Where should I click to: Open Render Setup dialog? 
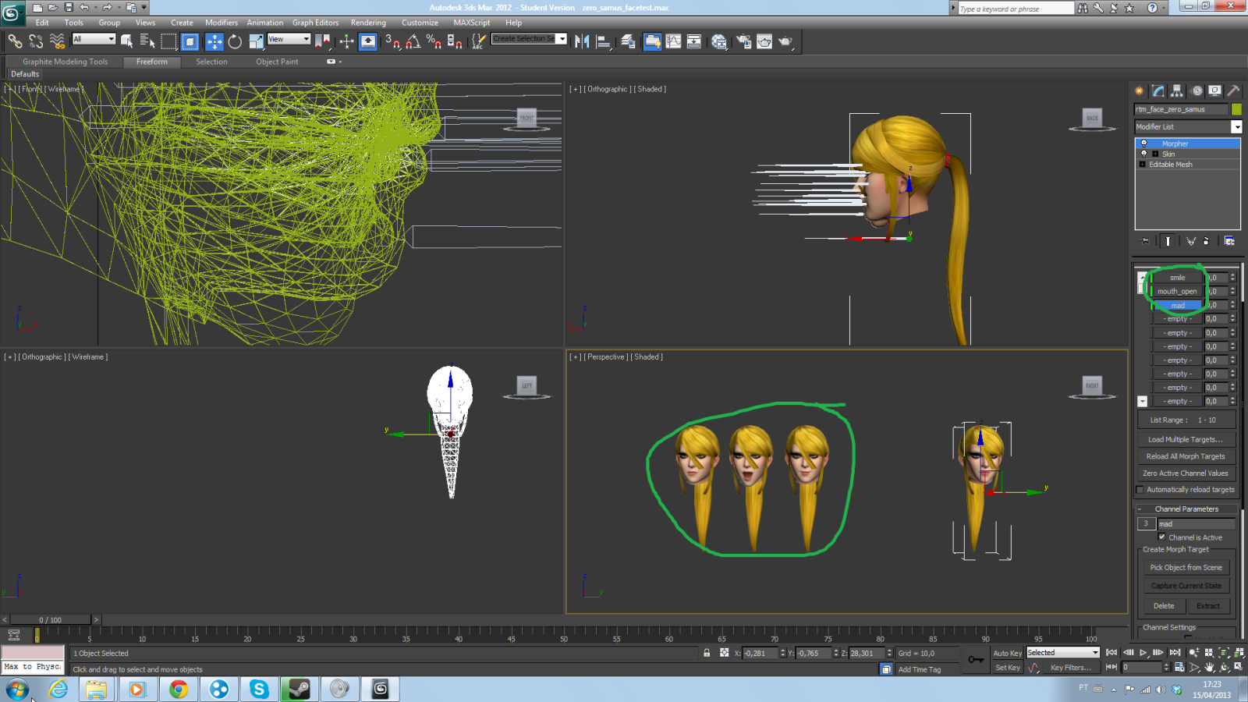[743, 41]
